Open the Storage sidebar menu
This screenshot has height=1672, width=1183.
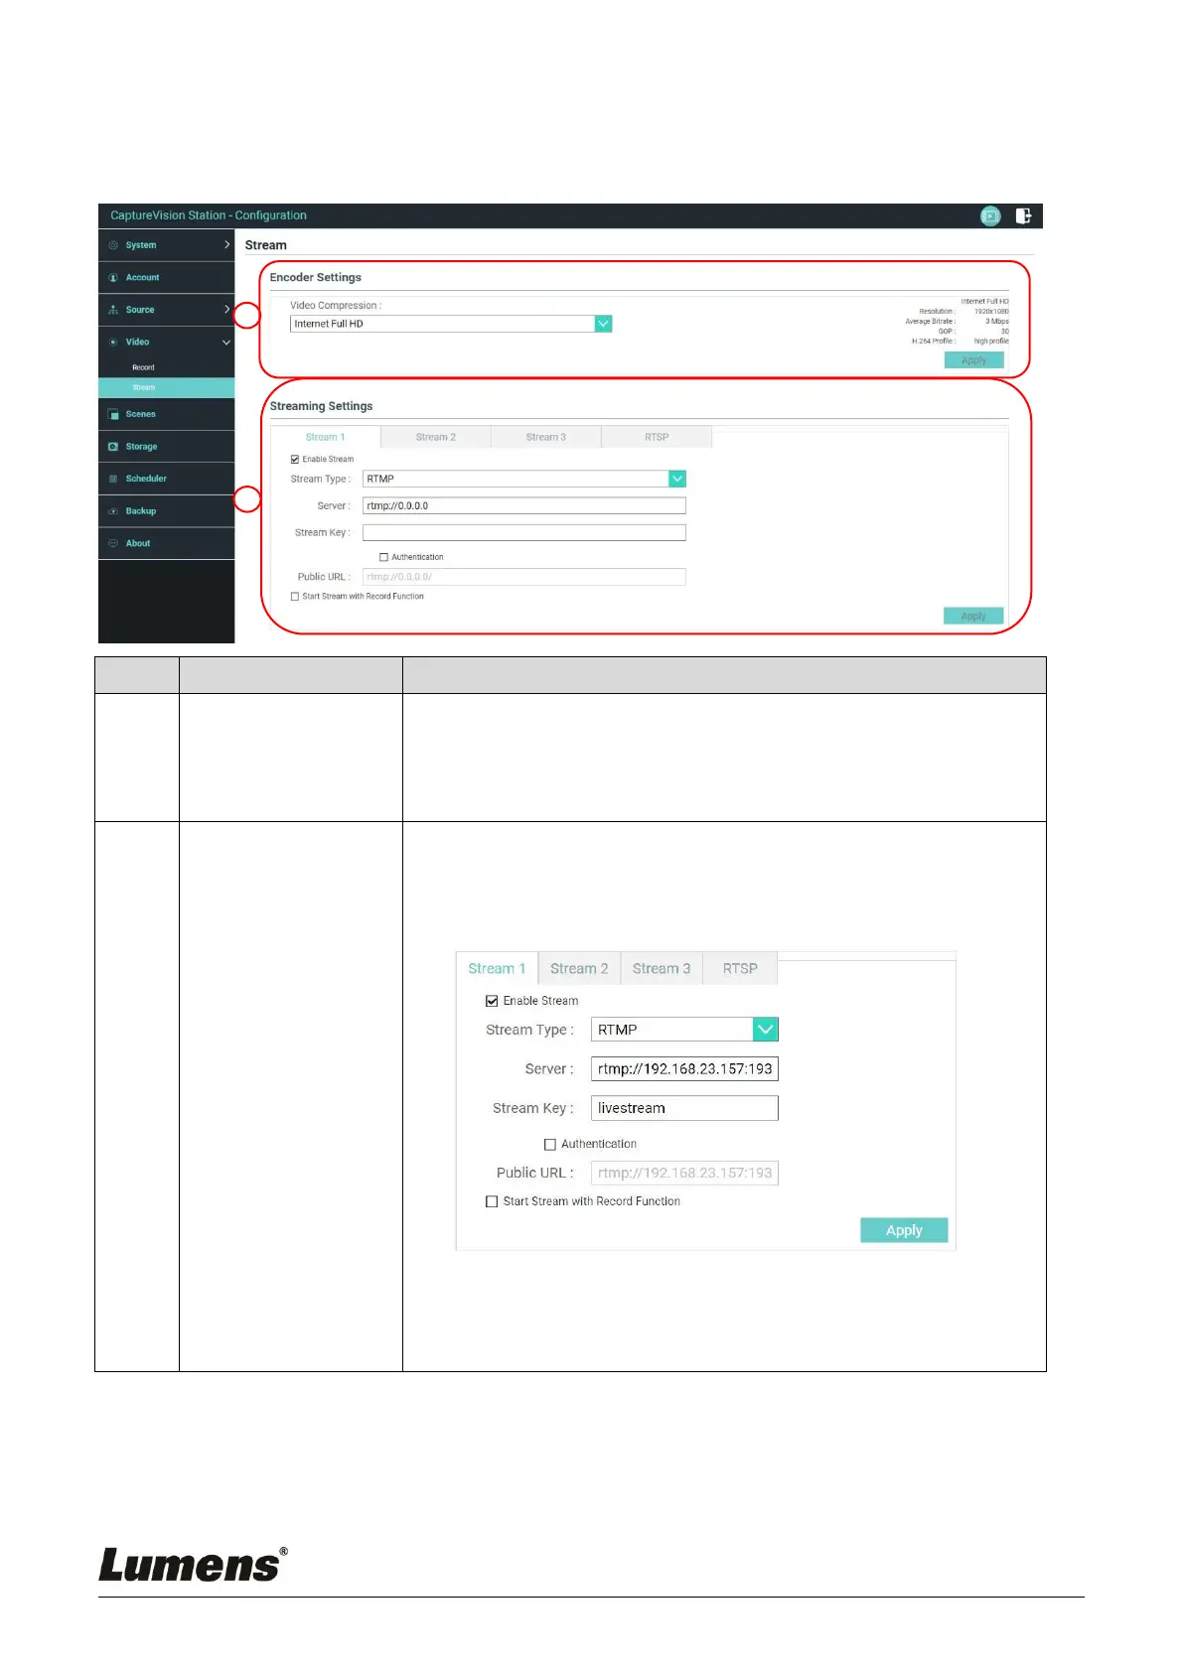pos(166,447)
